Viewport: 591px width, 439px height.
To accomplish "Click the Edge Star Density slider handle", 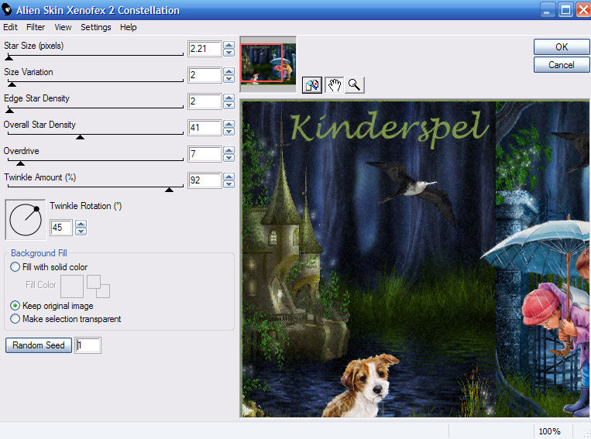I will point(10,111).
